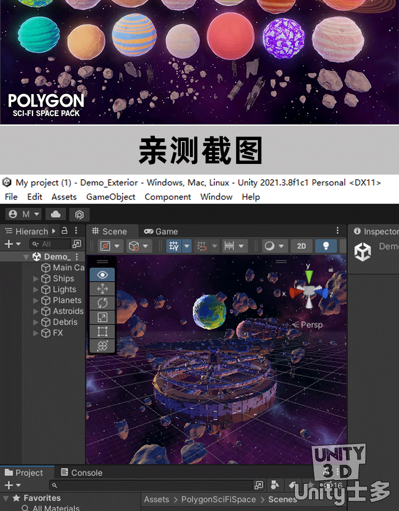
Task: Click the Hierarchy add object plus button
Action: pyautogui.click(x=9, y=244)
